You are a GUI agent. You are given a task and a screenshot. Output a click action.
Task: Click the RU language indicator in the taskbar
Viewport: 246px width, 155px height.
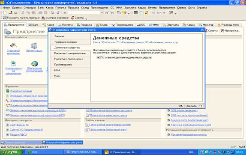click(x=191, y=152)
